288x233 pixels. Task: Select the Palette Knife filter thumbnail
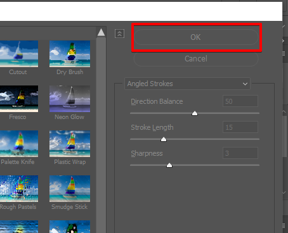(x=19, y=144)
